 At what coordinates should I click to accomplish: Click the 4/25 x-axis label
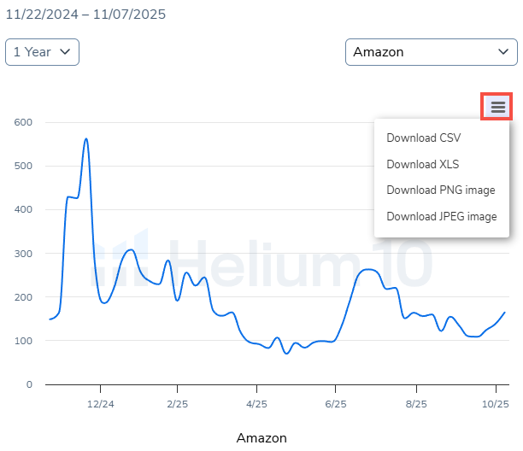(x=256, y=403)
